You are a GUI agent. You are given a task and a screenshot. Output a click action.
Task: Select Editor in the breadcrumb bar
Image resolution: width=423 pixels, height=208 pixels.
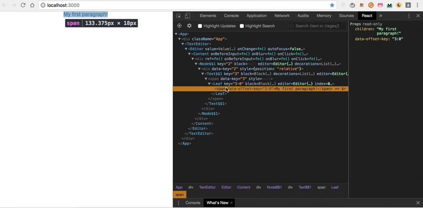tap(226, 187)
